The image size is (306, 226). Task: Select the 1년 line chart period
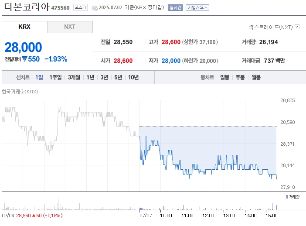[x=90, y=77]
